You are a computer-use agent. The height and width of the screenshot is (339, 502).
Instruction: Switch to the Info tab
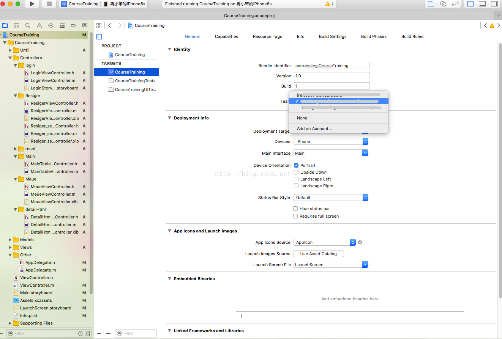point(301,36)
